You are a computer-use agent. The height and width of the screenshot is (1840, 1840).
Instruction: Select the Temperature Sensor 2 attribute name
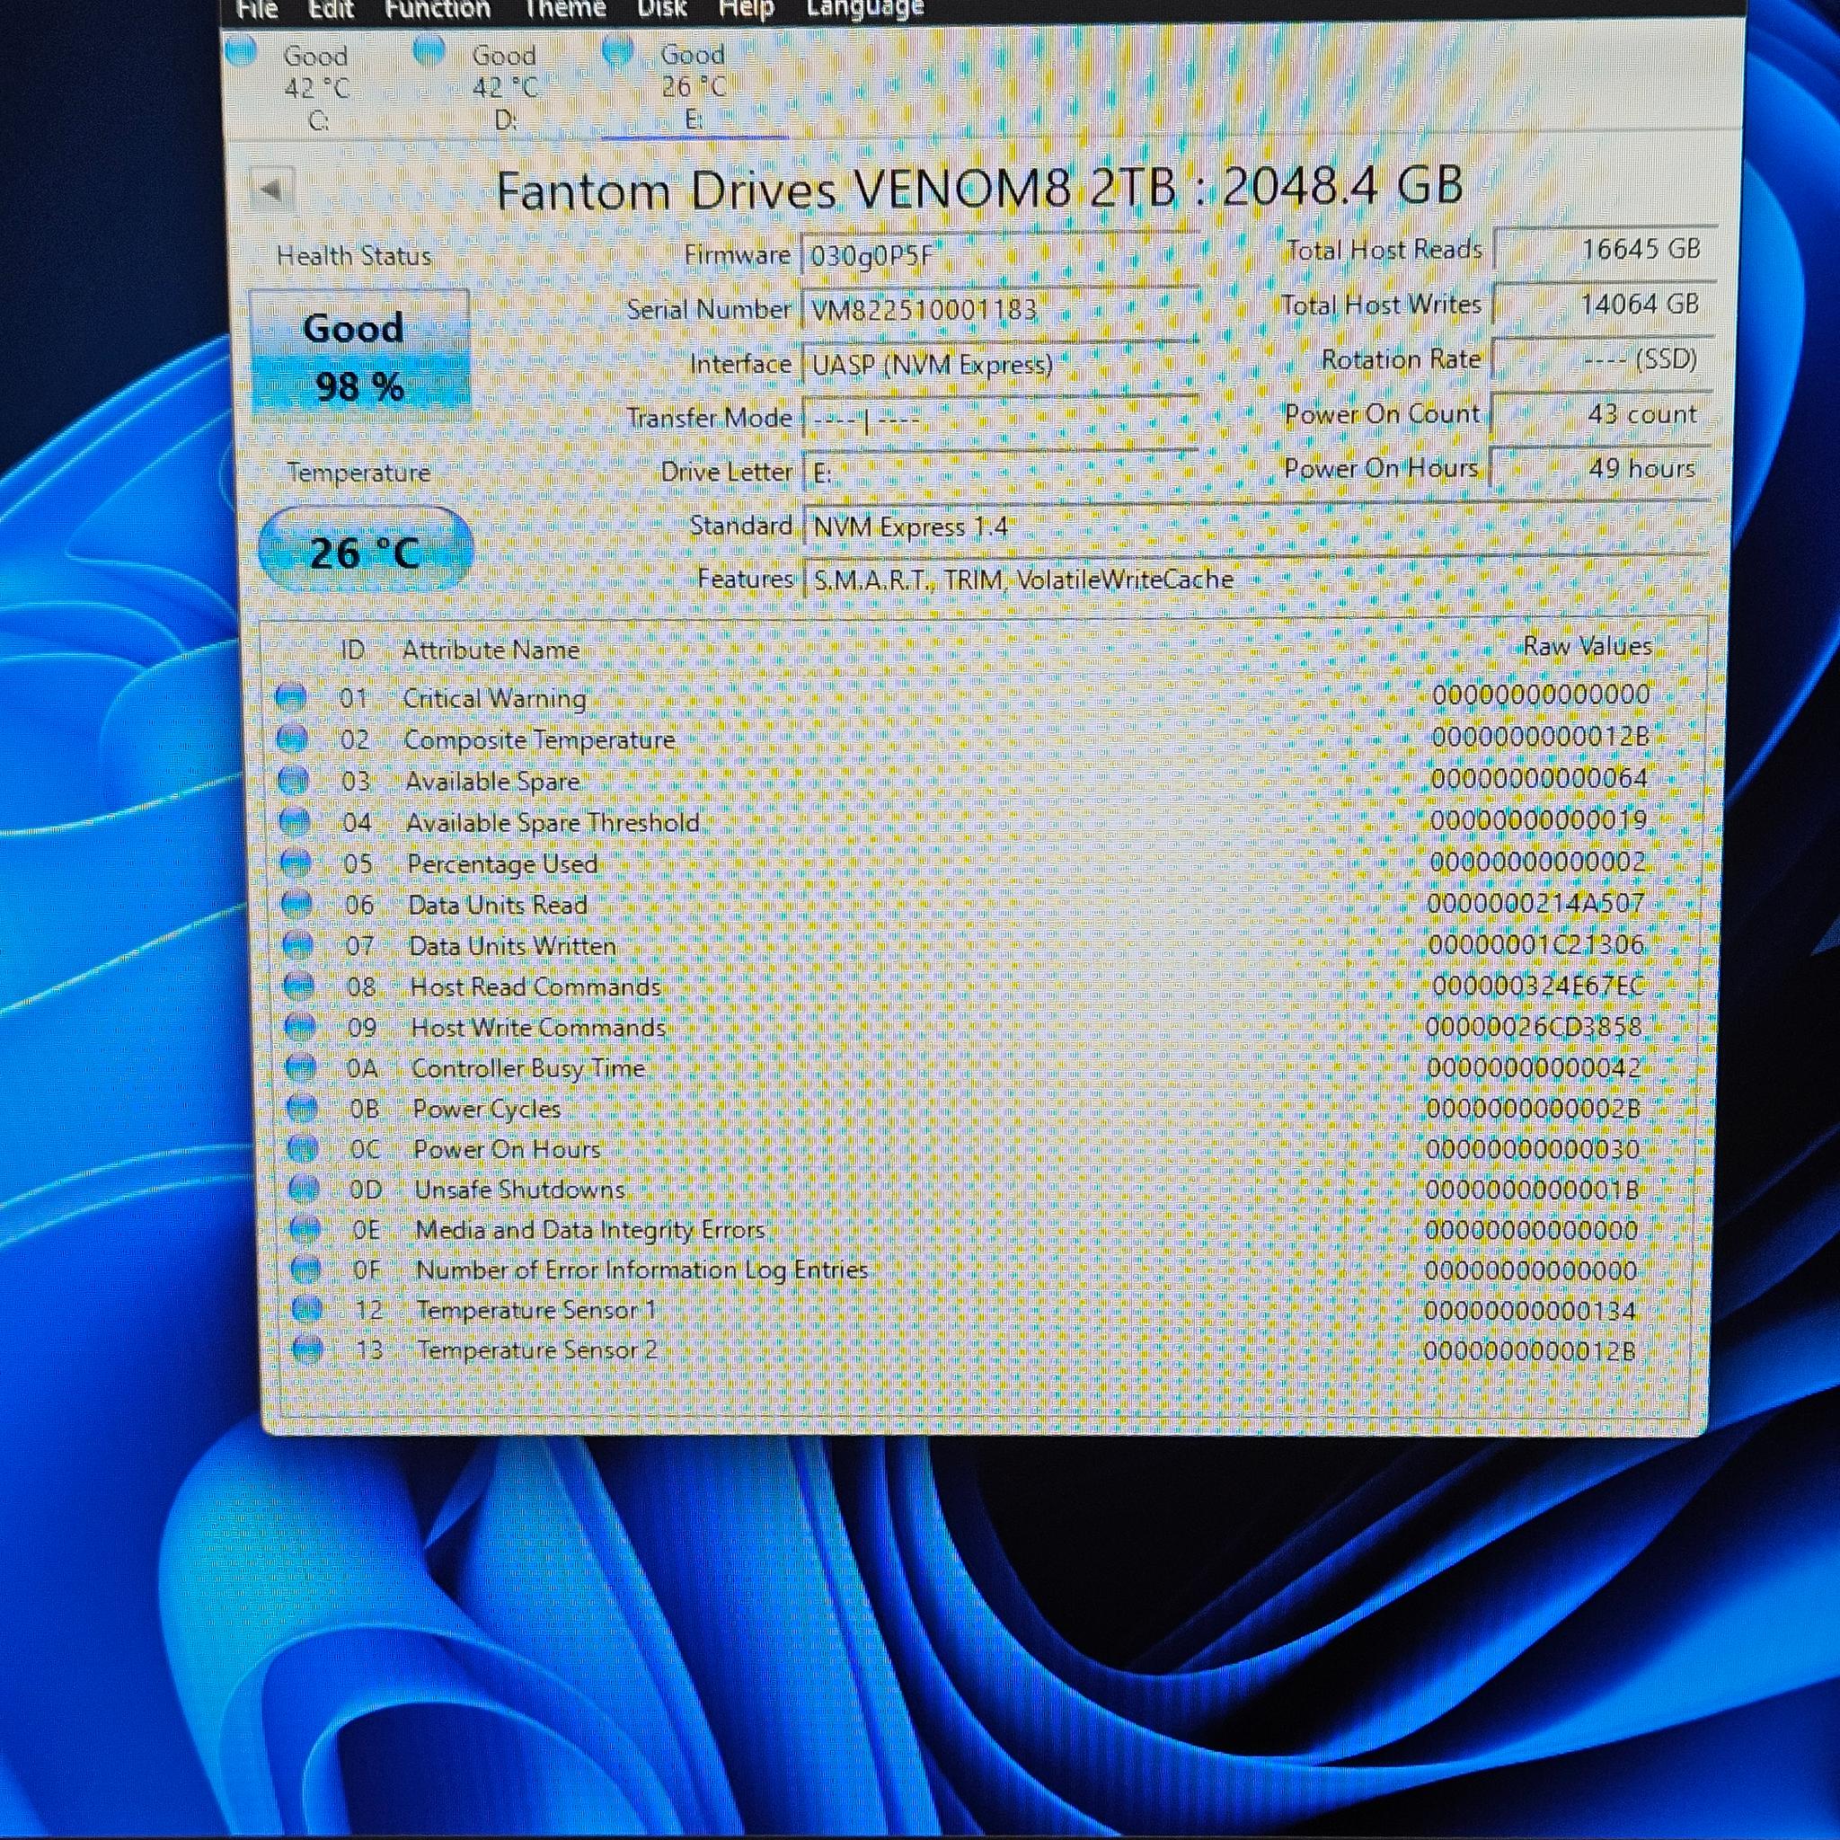[x=537, y=1350]
